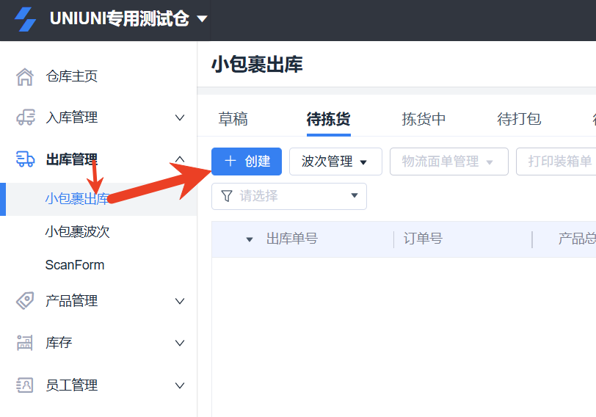Open the UNIUNI专用测试仓 warehouse switcher arrow
The width and height of the screenshot is (596, 417).
[x=203, y=18]
